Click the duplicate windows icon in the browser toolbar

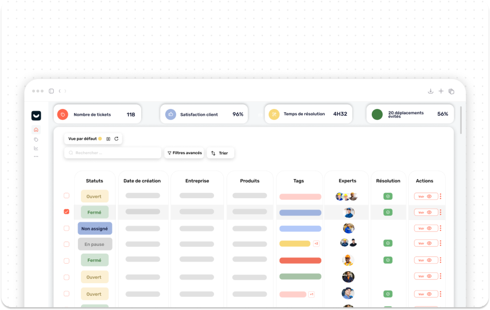click(451, 91)
